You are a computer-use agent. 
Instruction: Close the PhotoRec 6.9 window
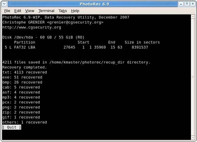193,4
